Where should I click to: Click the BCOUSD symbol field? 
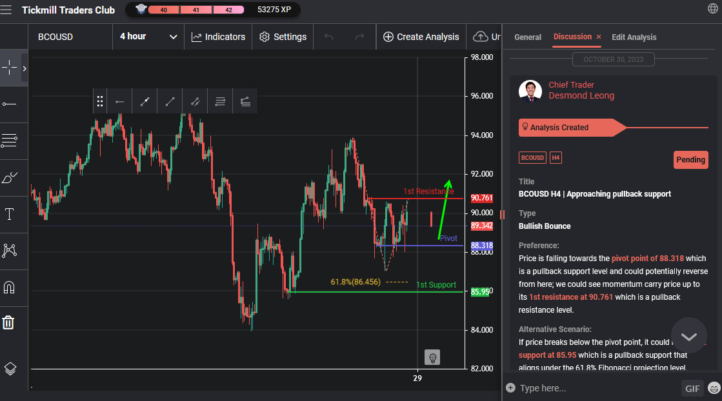70,37
